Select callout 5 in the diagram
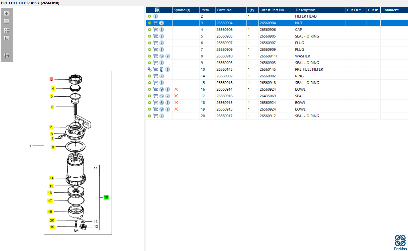Image resolution: width=408 pixels, height=251 pixels. coord(52,96)
